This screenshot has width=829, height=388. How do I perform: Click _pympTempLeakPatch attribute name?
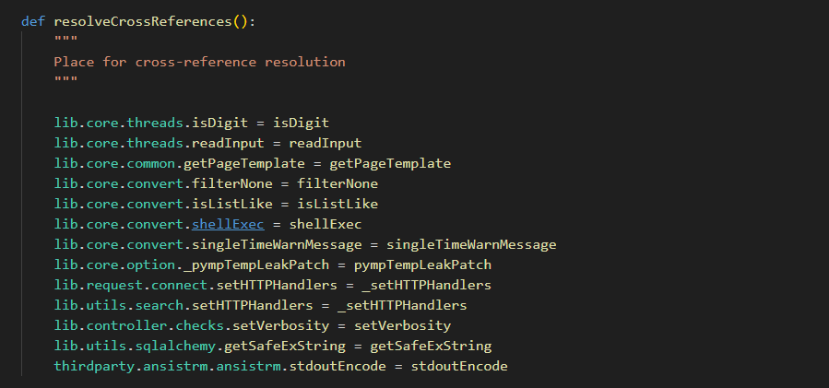point(256,265)
